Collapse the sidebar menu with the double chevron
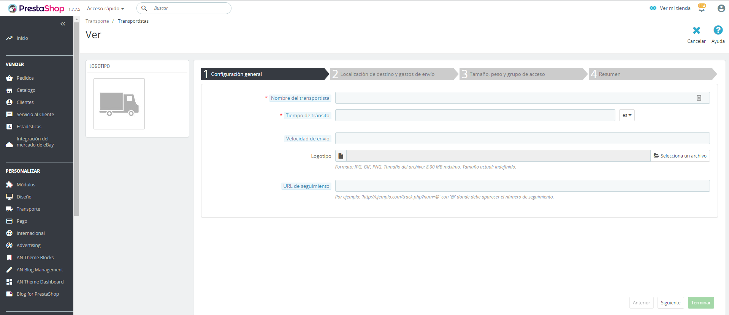The width and height of the screenshot is (729, 315). click(x=63, y=24)
